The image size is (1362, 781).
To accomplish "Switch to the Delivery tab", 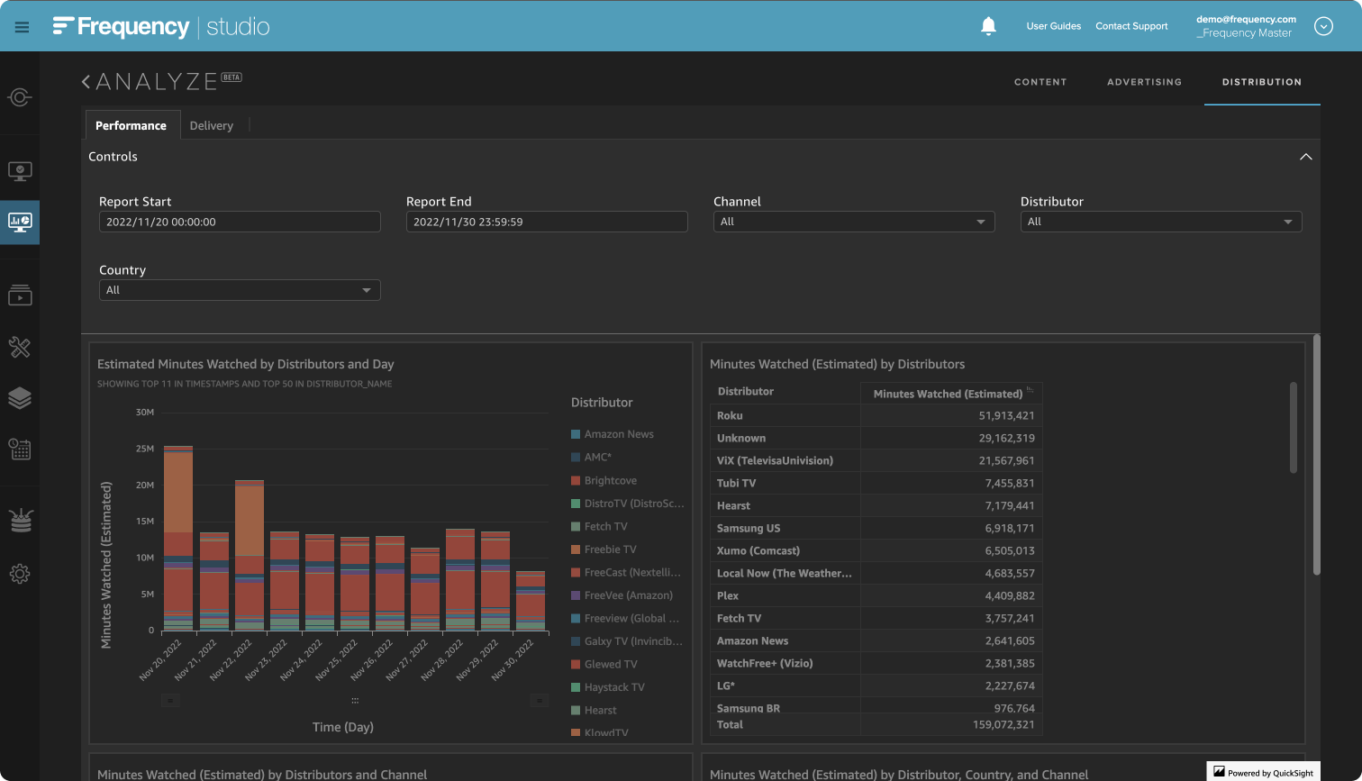I will (x=212, y=125).
